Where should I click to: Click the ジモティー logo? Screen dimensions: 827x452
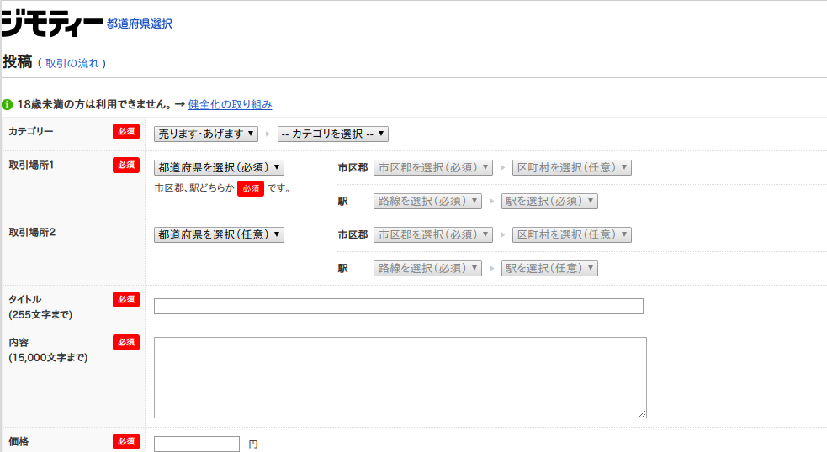pyautogui.click(x=52, y=24)
